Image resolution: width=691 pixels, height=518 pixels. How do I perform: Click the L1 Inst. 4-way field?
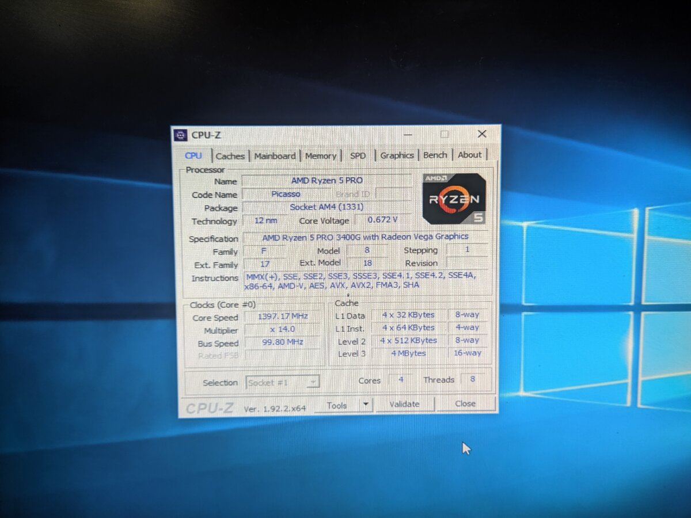468,327
